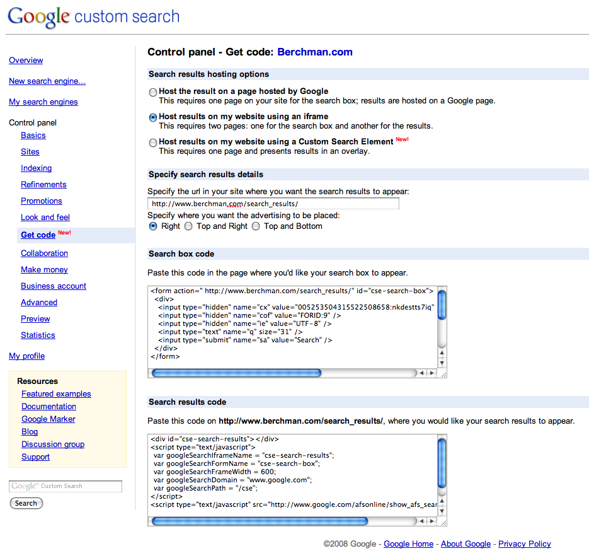The height and width of the screenshot is (558, 589).
Task: Open Featured examples resource
Action: pos(56,393)
